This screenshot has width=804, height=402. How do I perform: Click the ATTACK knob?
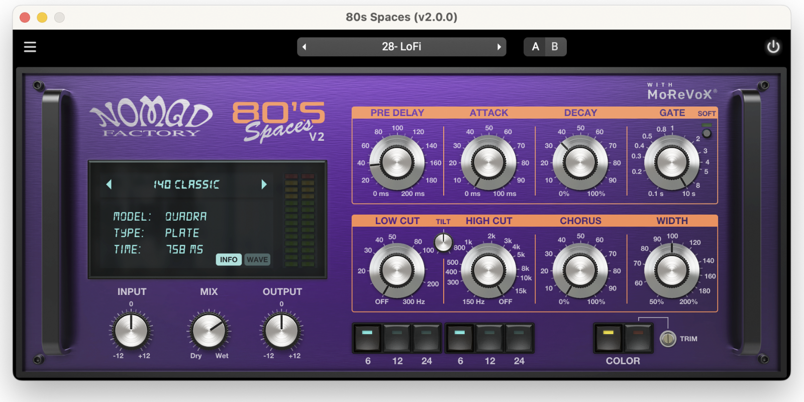[488, 163]
